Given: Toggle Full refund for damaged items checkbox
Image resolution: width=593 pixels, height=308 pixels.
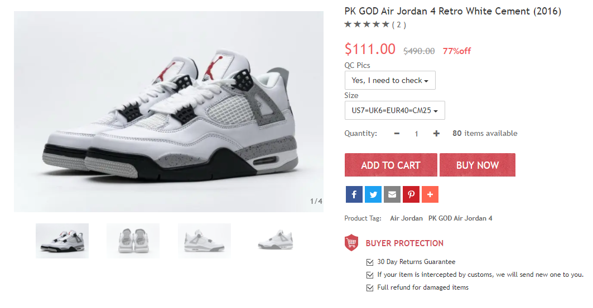Looking at the screenshot, I should pos(370,287).
